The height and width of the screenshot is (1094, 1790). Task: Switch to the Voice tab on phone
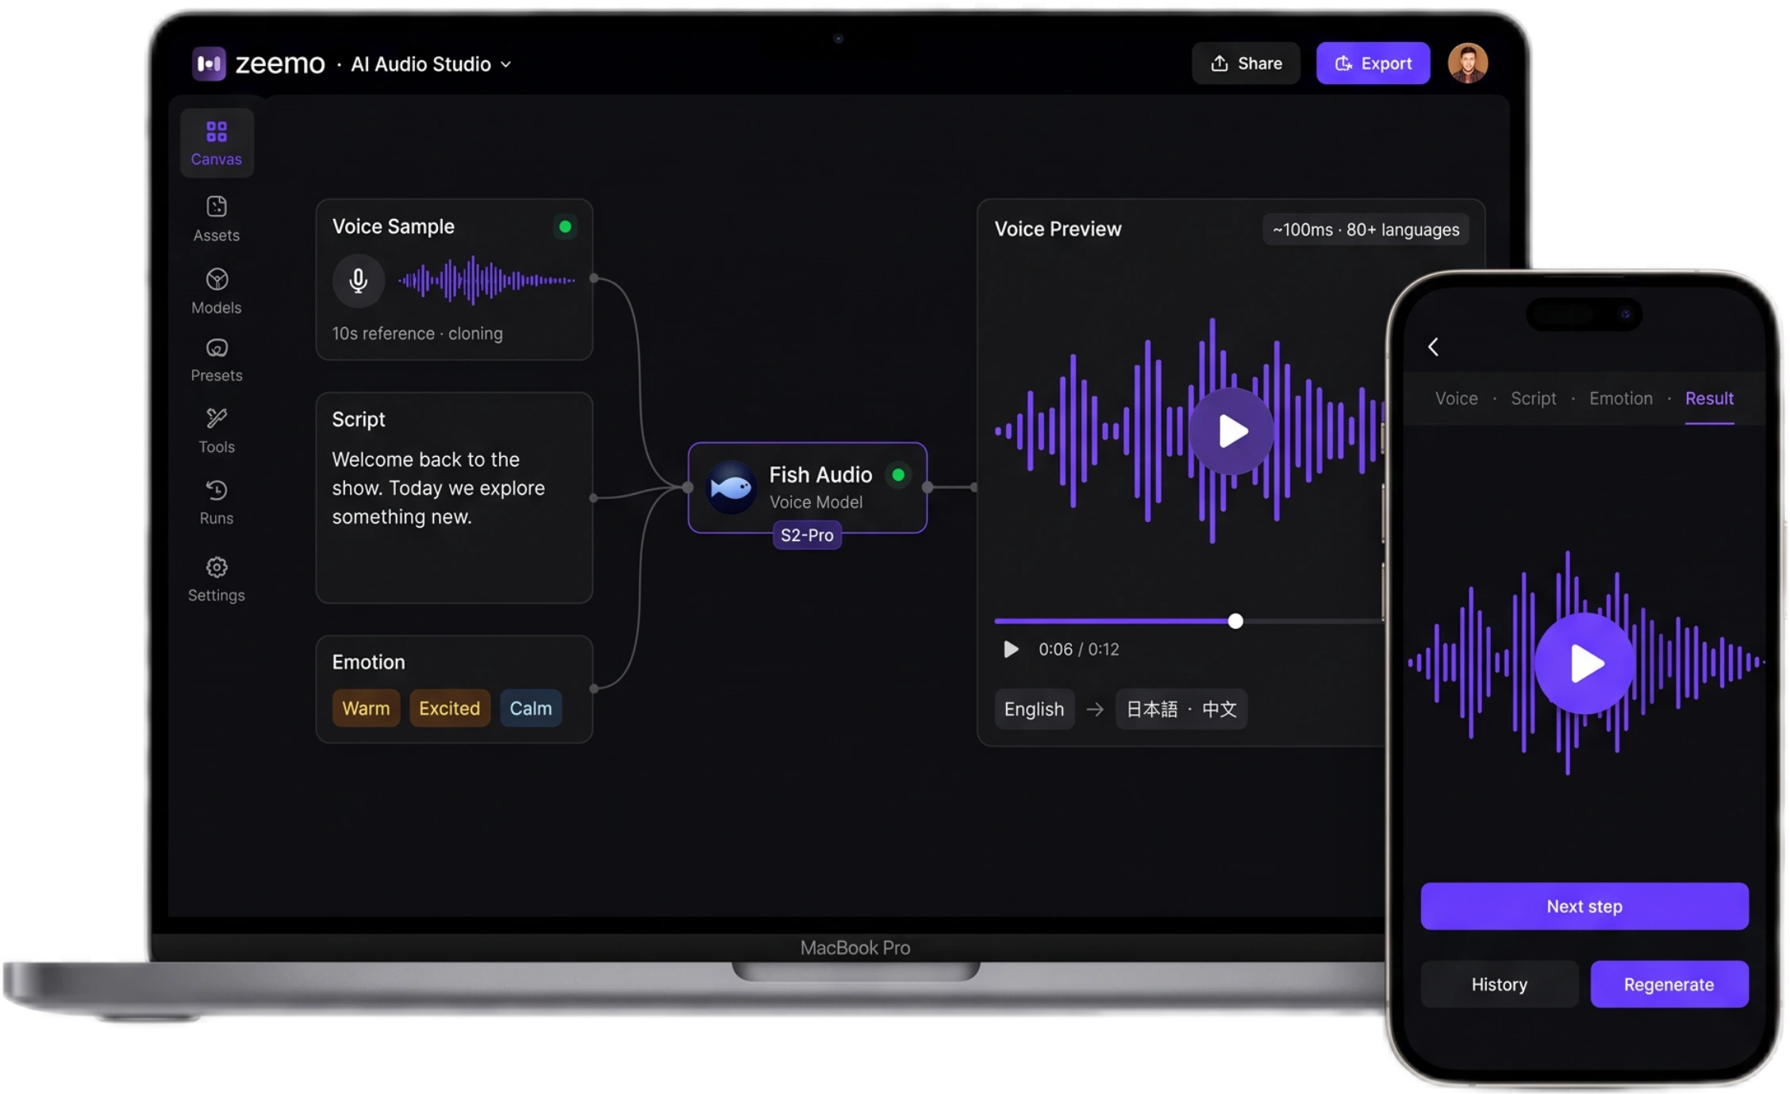click(1456, 398)
